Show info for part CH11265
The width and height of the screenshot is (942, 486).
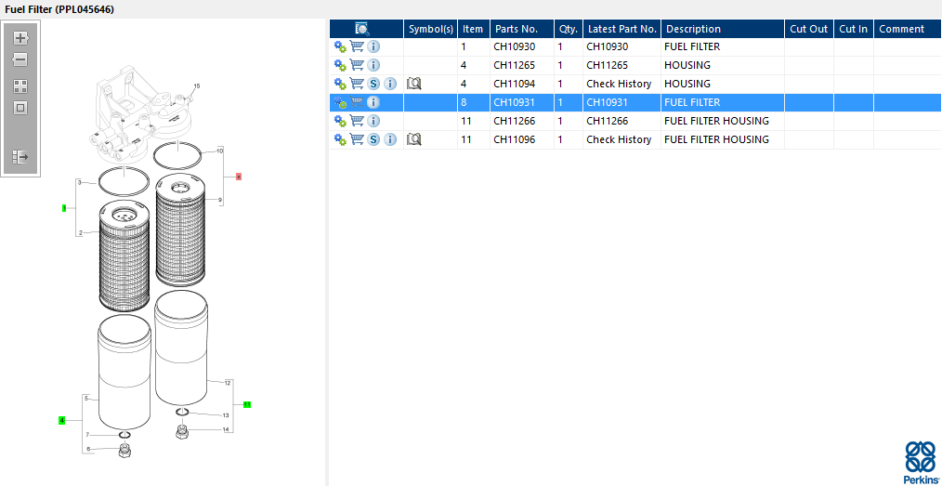pos(373,65)
